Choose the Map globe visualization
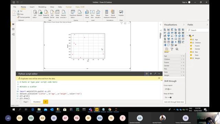Image resolution: width=220 pixels, height=124 pixels. point(165,39)
